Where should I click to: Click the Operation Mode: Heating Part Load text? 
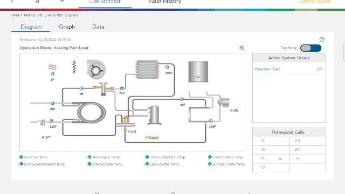click(54, 48)
